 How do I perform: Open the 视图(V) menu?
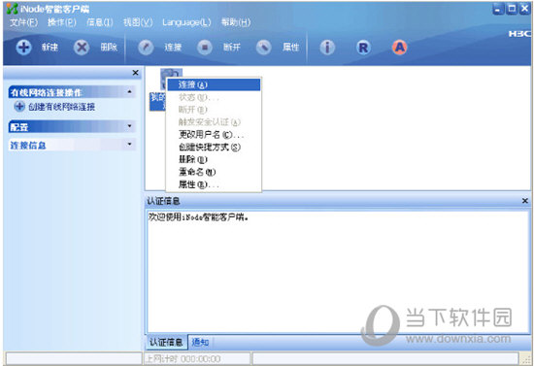click(138, 22)
